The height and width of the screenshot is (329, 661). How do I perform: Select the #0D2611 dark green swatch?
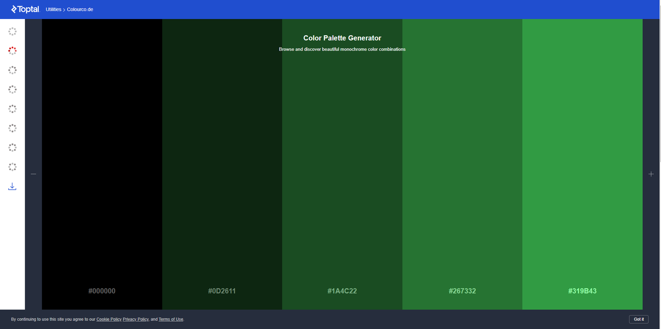(222, 164)
